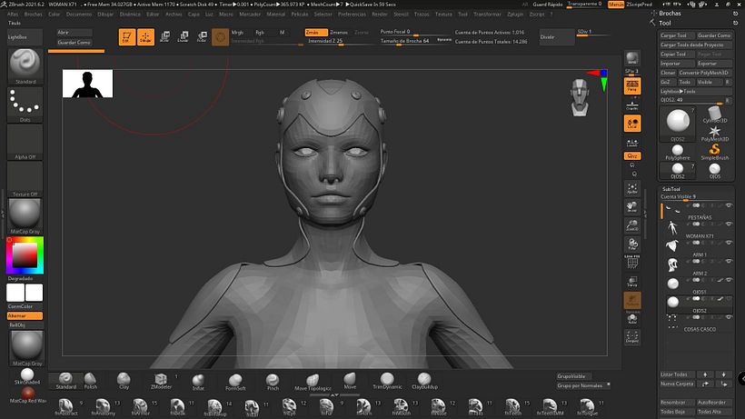The image size is (745, 419).
Task: Click the color picker gradient square
Action: (25, 254)
